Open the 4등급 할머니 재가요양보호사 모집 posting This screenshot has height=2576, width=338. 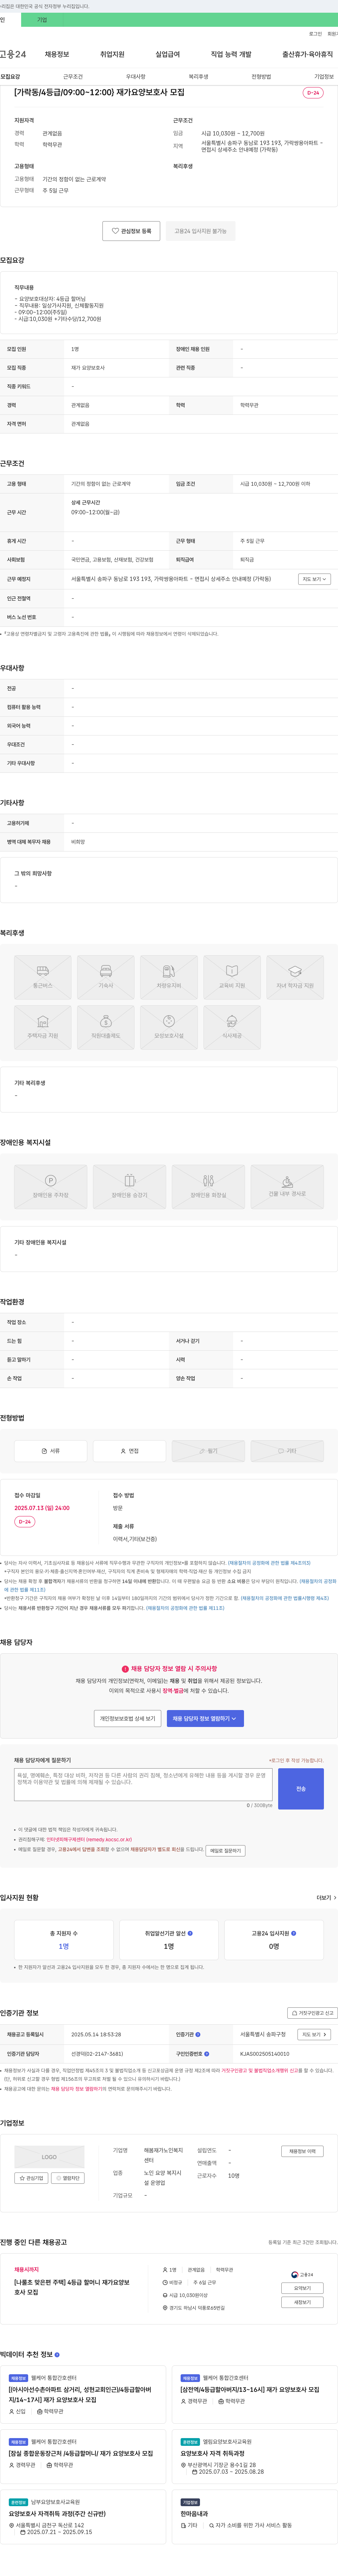(x=72, y=2287)
